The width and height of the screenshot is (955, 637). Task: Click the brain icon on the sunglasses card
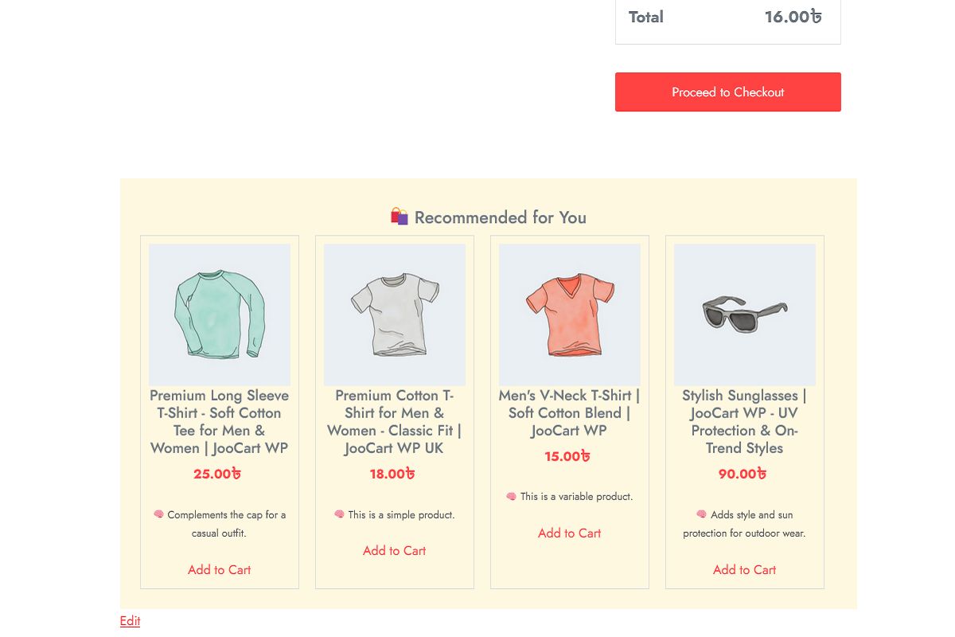pos(701,515)
